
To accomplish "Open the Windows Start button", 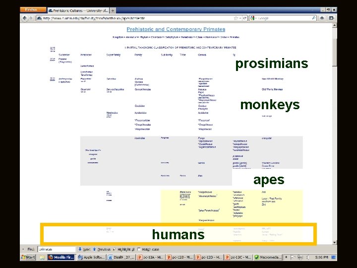I will 28,257.
